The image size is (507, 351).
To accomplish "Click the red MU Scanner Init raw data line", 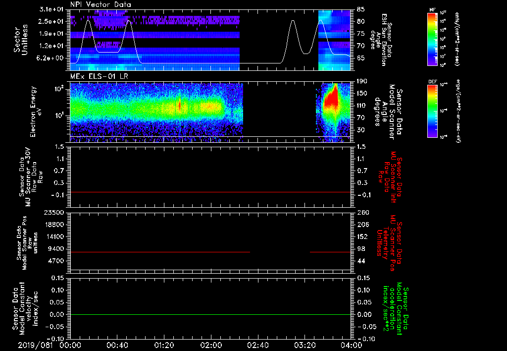I will pos(210,192).
